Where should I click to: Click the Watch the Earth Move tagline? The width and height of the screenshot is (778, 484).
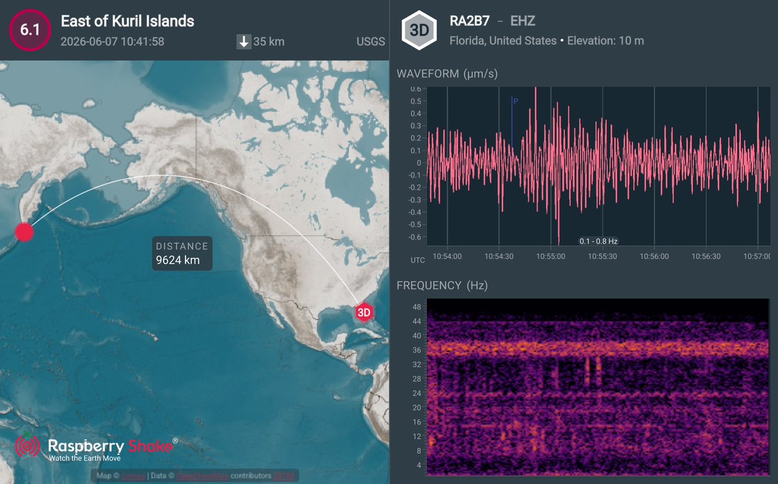click(85, 458)
